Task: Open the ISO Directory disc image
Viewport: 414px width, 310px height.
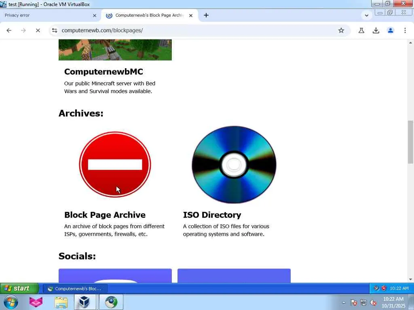Action: pyautogui.click(x=234, y=165)
